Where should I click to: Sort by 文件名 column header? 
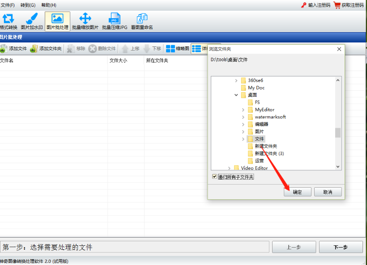click(x=54, y=61)
